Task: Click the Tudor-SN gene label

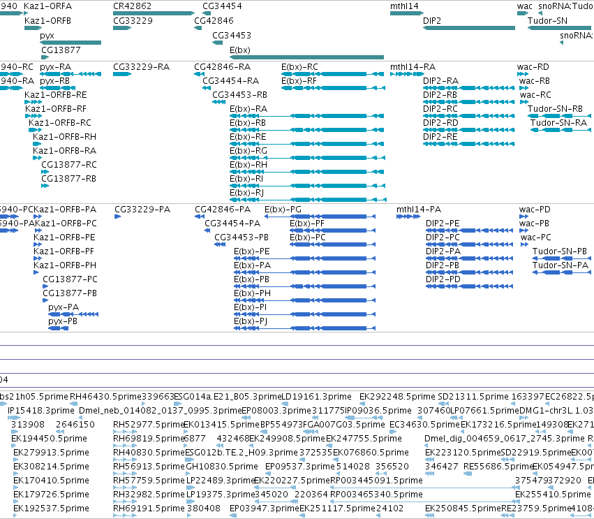Action: 547,21
